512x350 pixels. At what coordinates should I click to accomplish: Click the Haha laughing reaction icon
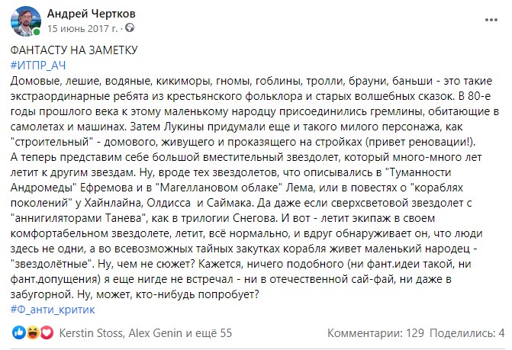33,333
